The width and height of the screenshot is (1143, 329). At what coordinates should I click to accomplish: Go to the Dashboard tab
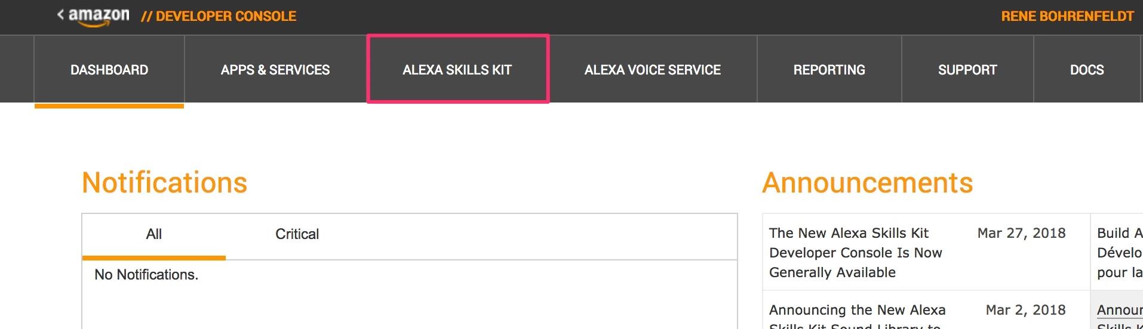109,70
